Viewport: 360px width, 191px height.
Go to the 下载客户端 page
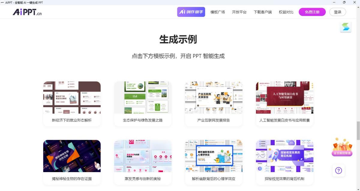(262, 12)
